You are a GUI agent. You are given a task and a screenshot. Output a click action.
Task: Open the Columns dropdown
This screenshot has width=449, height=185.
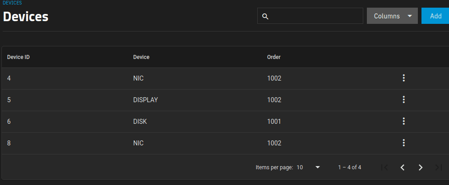pos(392,16)
